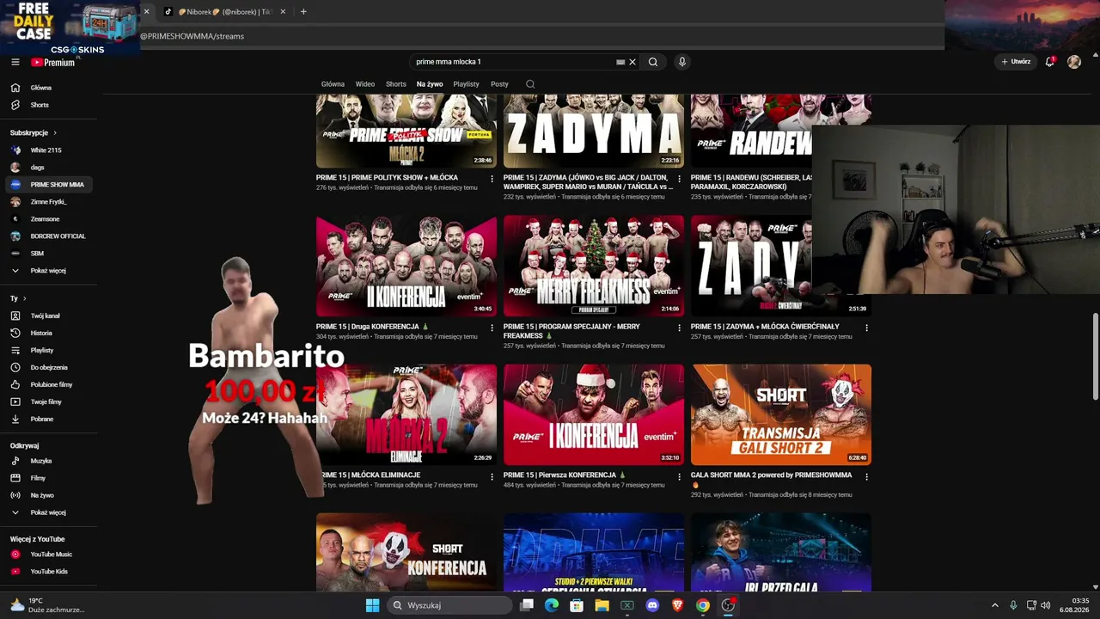The height and width of the screenshot is (619, 1100).
Task: Open the on-screen keyboard in search box
Action: coord(620,62)
